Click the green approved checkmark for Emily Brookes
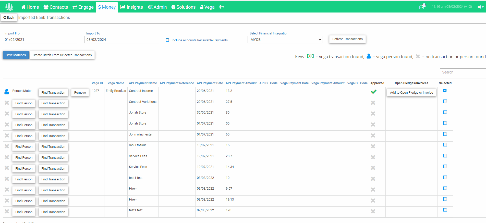This screenshot has width=486, height=223. pyautogui.click(x=374, y=92)
